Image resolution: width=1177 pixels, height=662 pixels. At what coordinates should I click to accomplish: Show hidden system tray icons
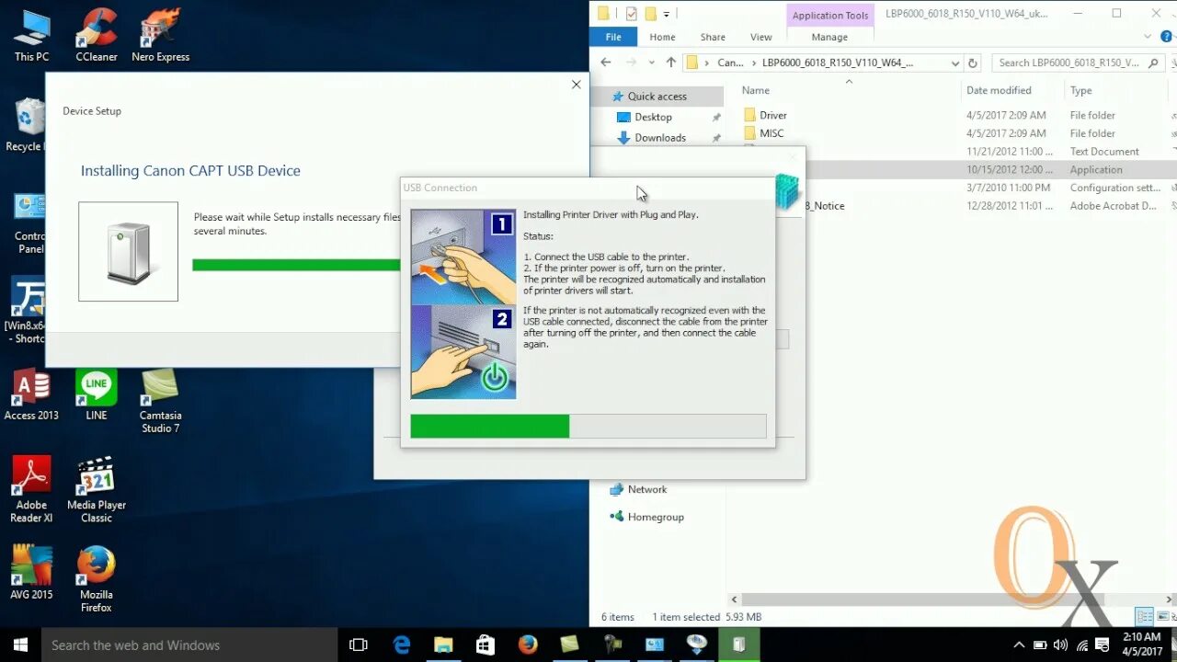pyautogui.click(x=1019, y=645)
